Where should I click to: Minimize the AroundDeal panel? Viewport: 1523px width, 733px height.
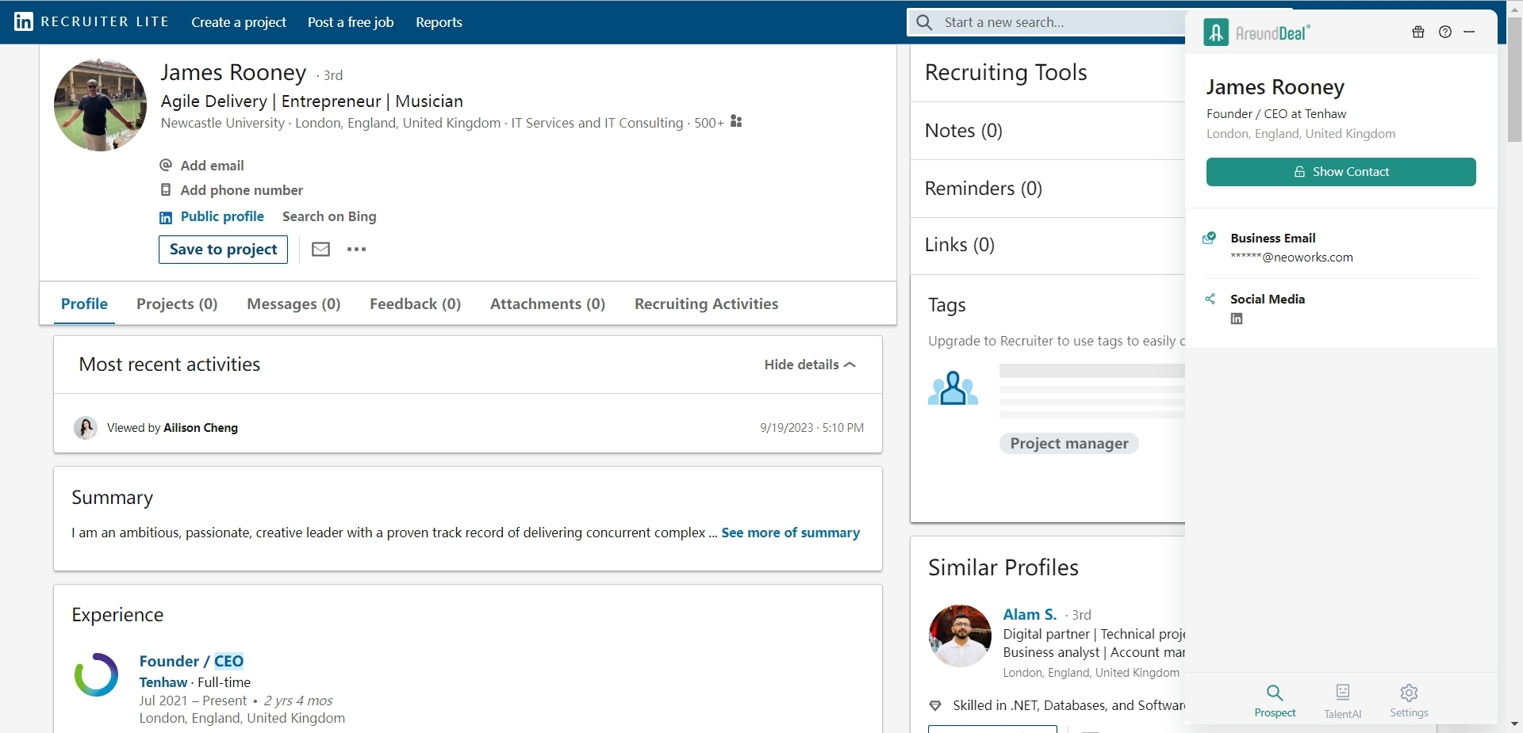(1470, 32)
